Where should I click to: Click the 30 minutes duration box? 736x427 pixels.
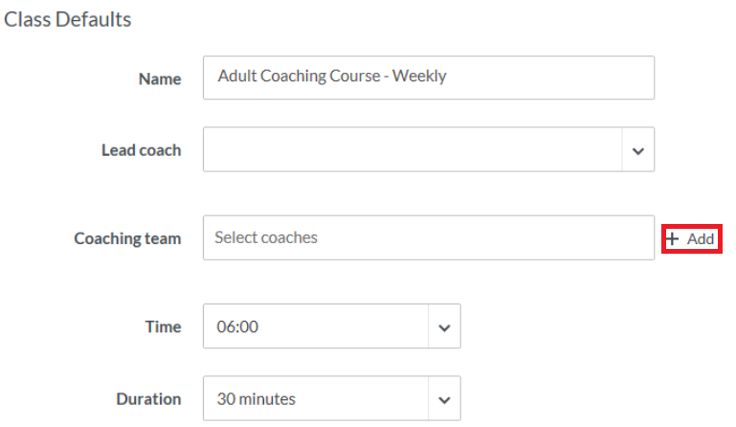(x=314, y=399)
